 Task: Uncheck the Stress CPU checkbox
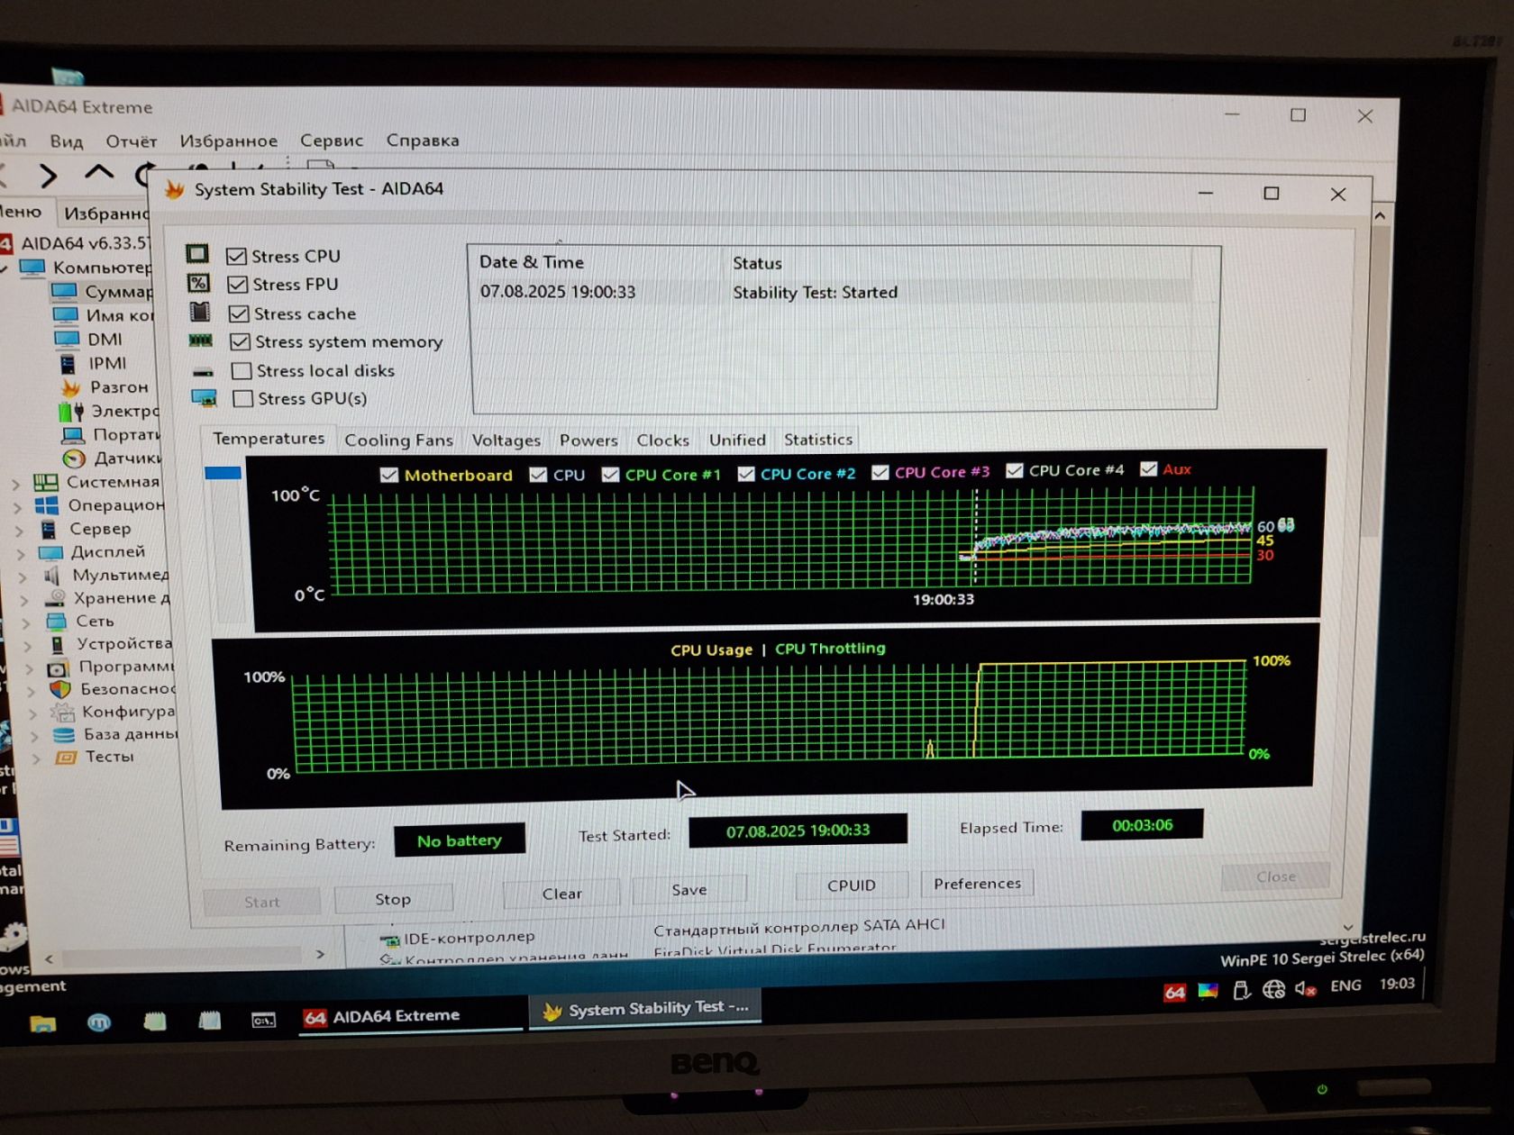coord(236,257)
